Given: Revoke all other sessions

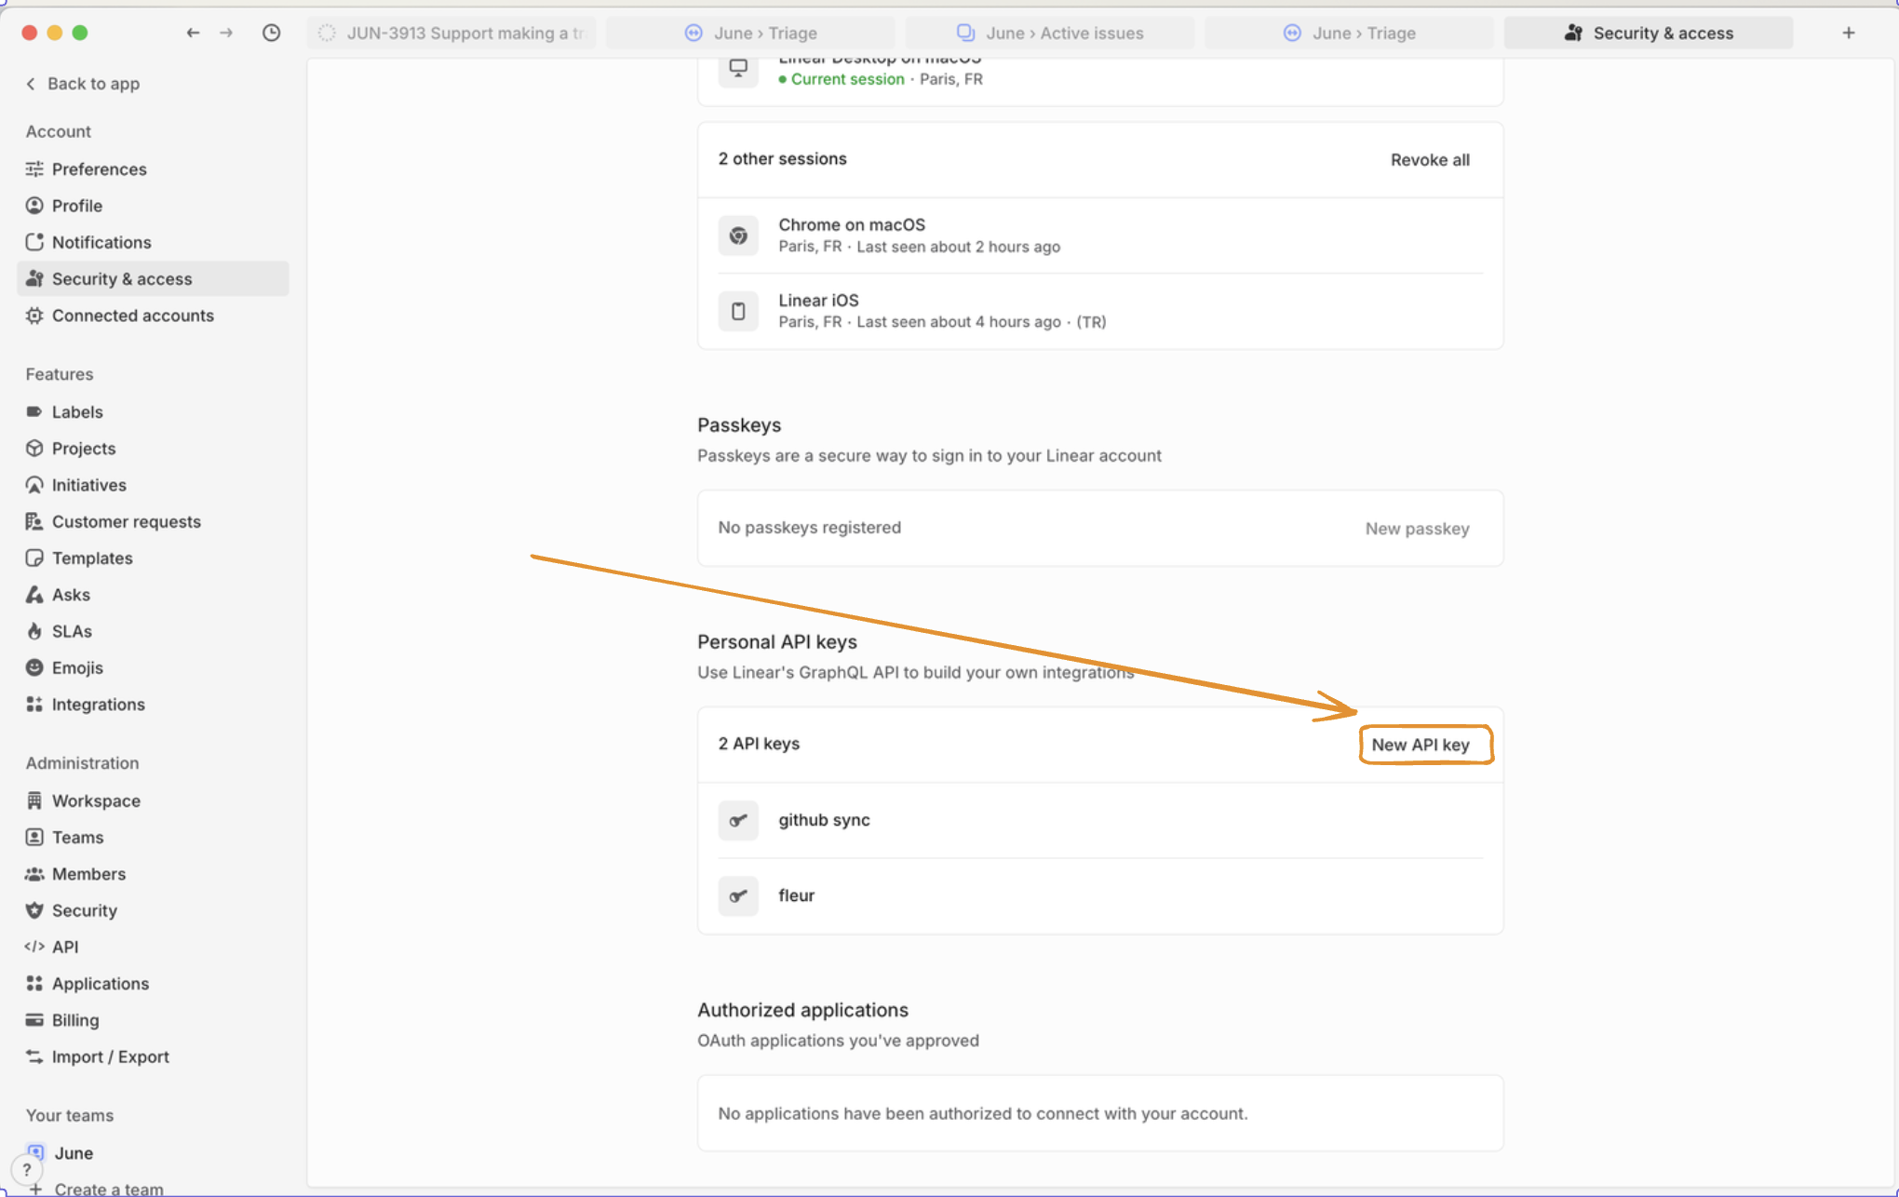Looking at the screenshot, I should tap(1431, 159).
